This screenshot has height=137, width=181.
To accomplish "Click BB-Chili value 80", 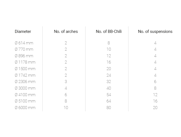I will pos(109,108).
